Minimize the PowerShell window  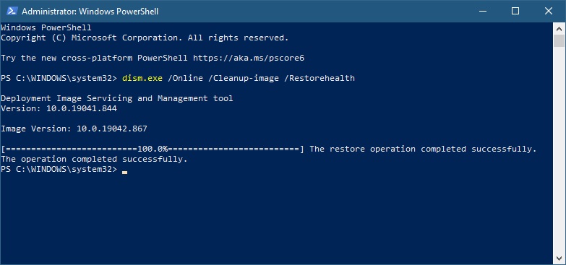pyautogui.click(x=483, y=11)
